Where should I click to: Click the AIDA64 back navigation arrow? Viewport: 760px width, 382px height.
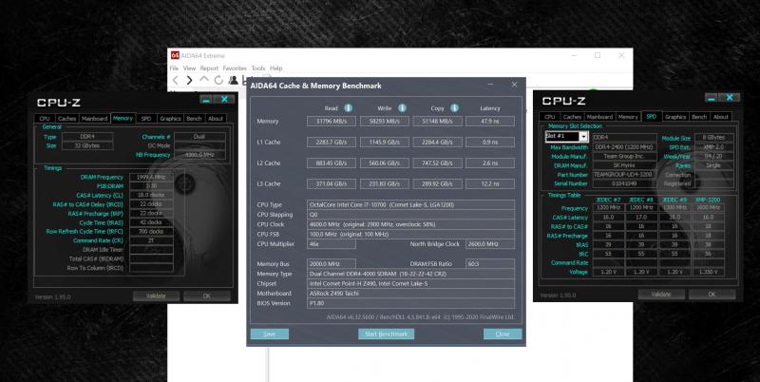point(175,81)
